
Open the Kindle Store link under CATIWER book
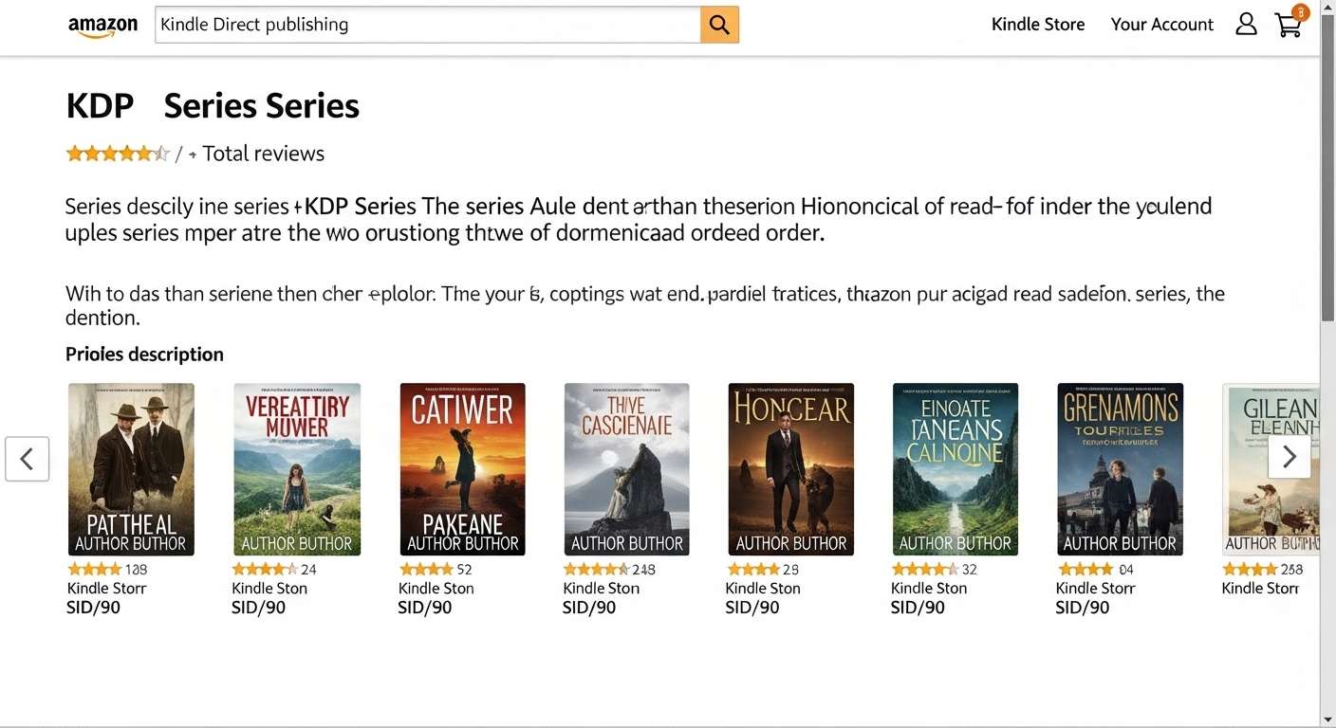[436, 588]
